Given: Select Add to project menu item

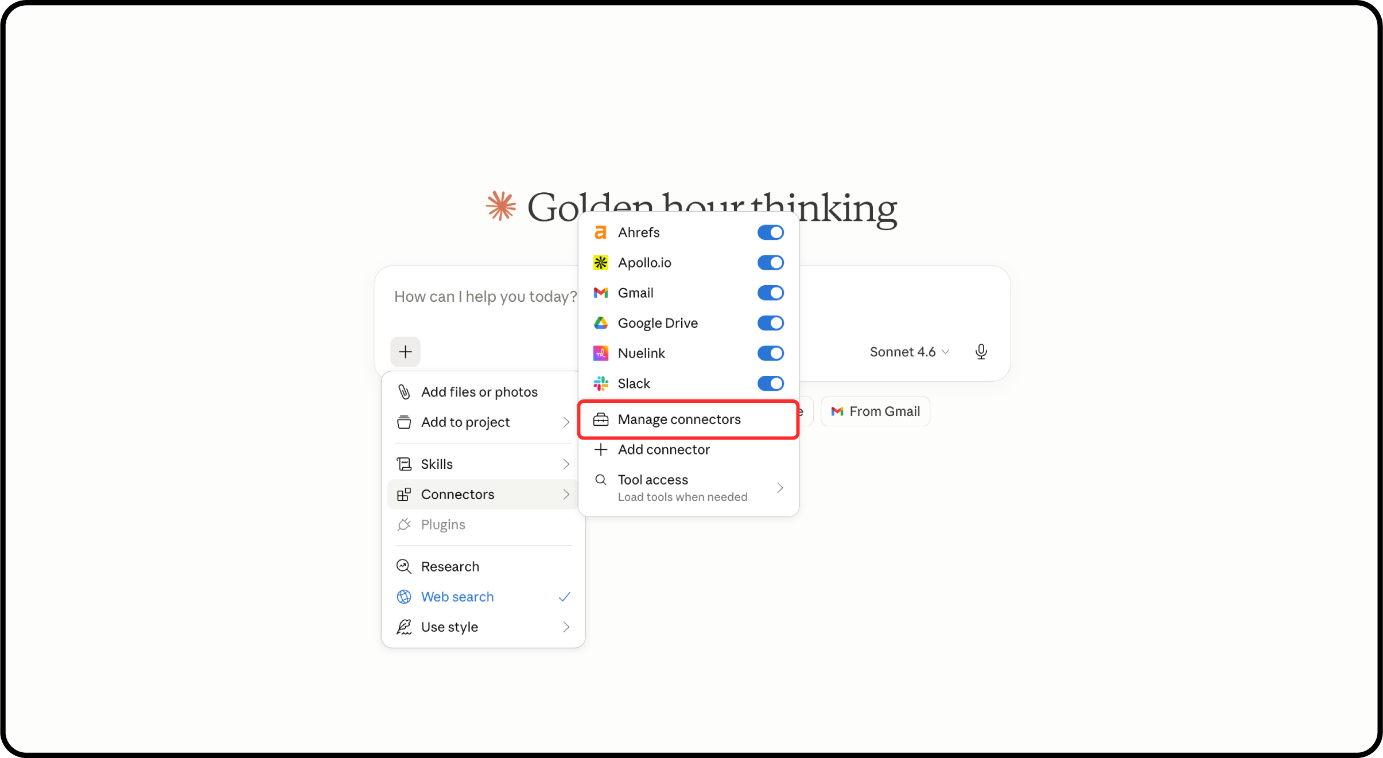Looking at the screenshot, I should (483, 422).
